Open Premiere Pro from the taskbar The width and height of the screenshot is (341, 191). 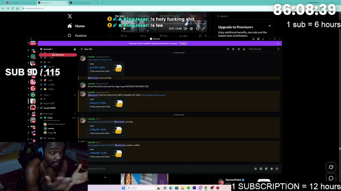(x=194, y=188)
